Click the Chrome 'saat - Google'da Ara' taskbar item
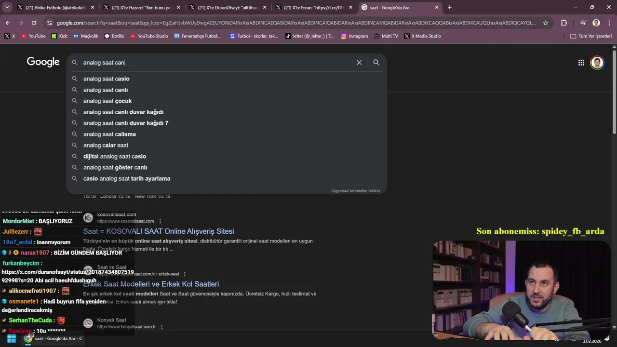This screenshot has width=617, height=347. click(54, 338)
